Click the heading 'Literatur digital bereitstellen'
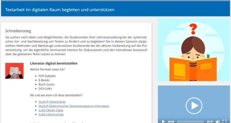Viewport: 231px width, 123px height. (53, 63)
